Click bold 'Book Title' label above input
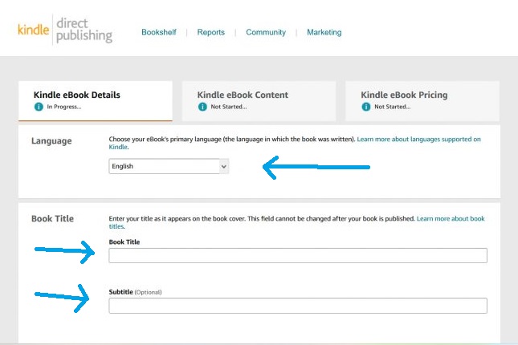Screen dimensions: 518x345 tap(124, 242)
